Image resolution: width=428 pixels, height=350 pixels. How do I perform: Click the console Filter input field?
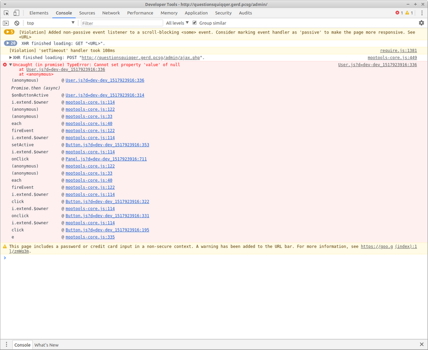pos(121,23)
